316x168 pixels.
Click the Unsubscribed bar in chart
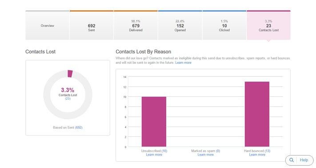154,122
